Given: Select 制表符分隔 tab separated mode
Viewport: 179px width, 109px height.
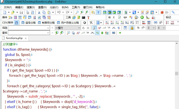Looking at the screenshot, I should point(46,23).
